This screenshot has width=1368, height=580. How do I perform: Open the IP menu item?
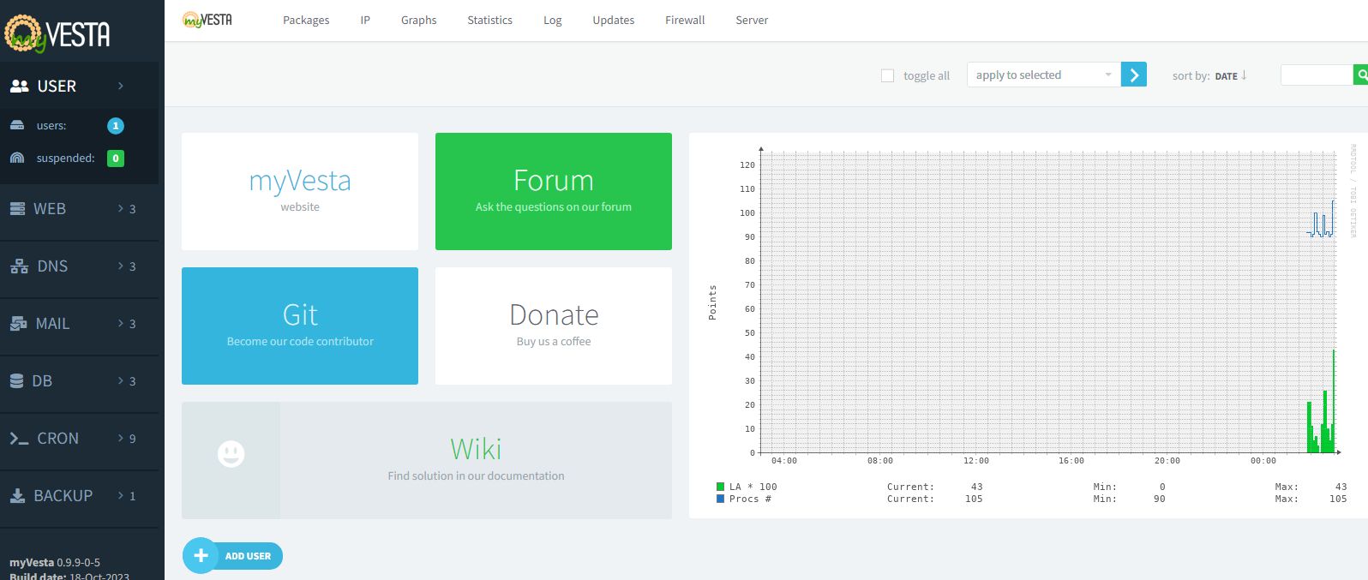(x=365, y=20)
